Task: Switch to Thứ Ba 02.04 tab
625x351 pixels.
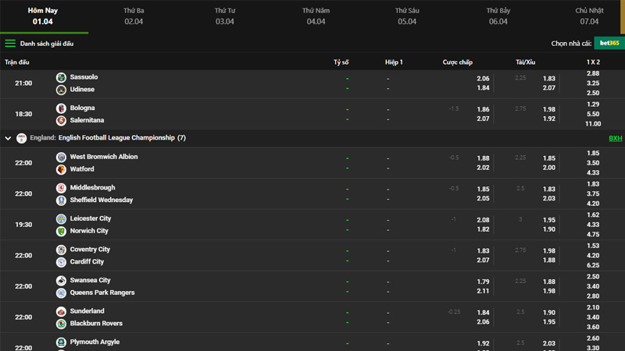Action: point(134,16)
